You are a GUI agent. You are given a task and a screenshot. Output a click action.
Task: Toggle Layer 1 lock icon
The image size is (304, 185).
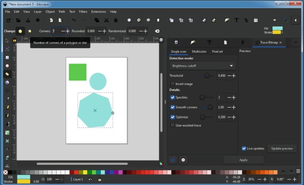[100, 179]
